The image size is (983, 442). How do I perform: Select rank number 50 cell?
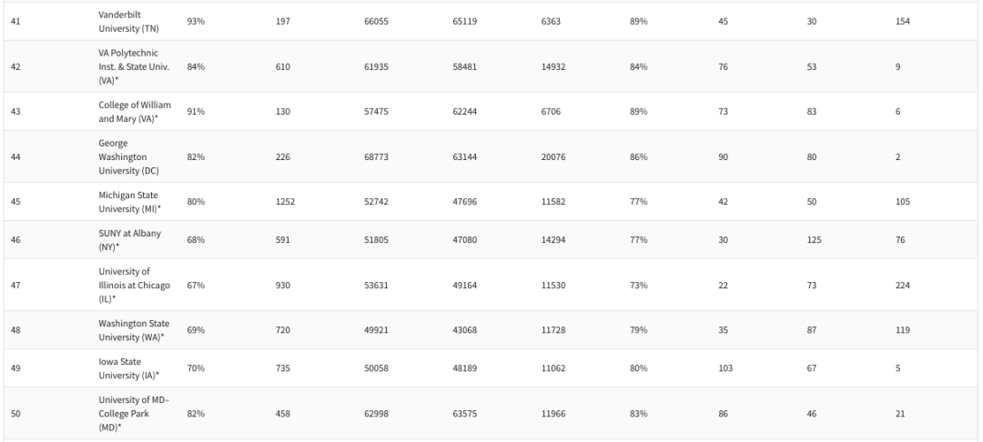15,414
